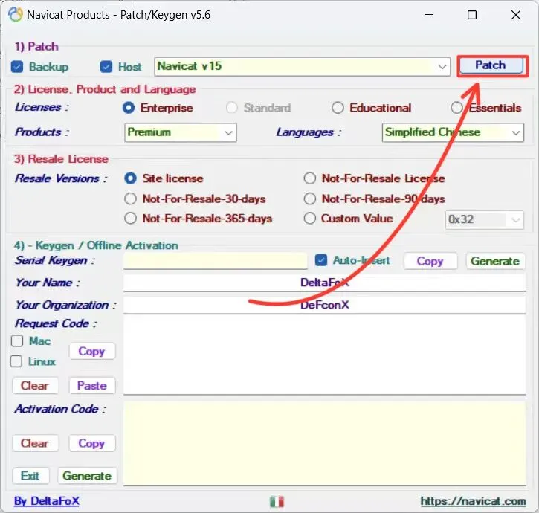
Task: Click Copy next to Serial Keygen
Action: [x=430, y=261]
